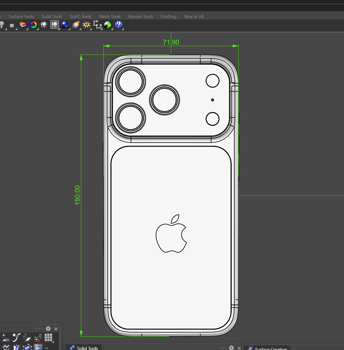Image resolution: width=344 pixels, height=350 pixels.
Task: Select the Solid Tools bottom panel tab
Action: tap(84, 348)
